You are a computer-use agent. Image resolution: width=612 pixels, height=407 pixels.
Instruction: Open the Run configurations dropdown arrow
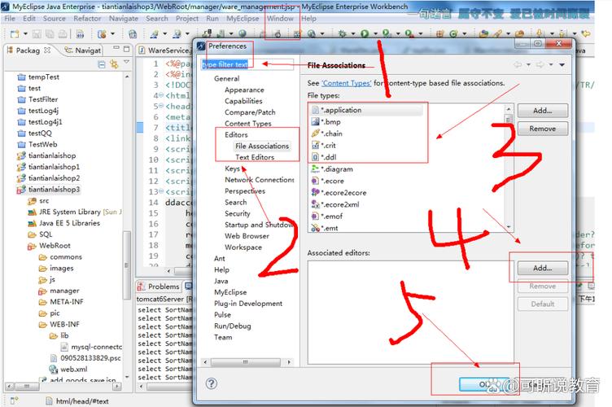(x=375, y=34)
